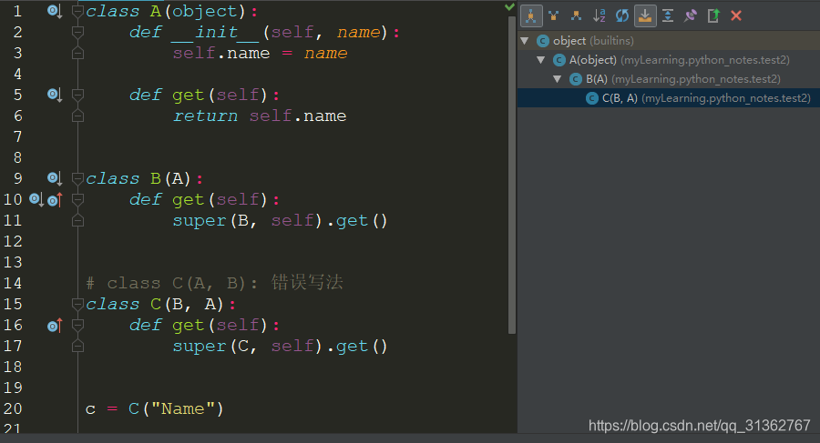The image size is (820, 443).
Task: Fold class A at line 1
Action: [x=77, y=12]
